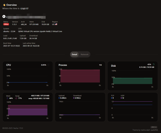161x133 pixels.
Task: Click the Disk 45% value
Action: 149,64
